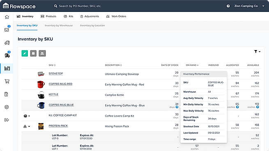The image size is (269, 151).
Task: Expand the COFFEE-CAMP-KIT row arrow
Action: pyautogui.click(x=29, y=116)
